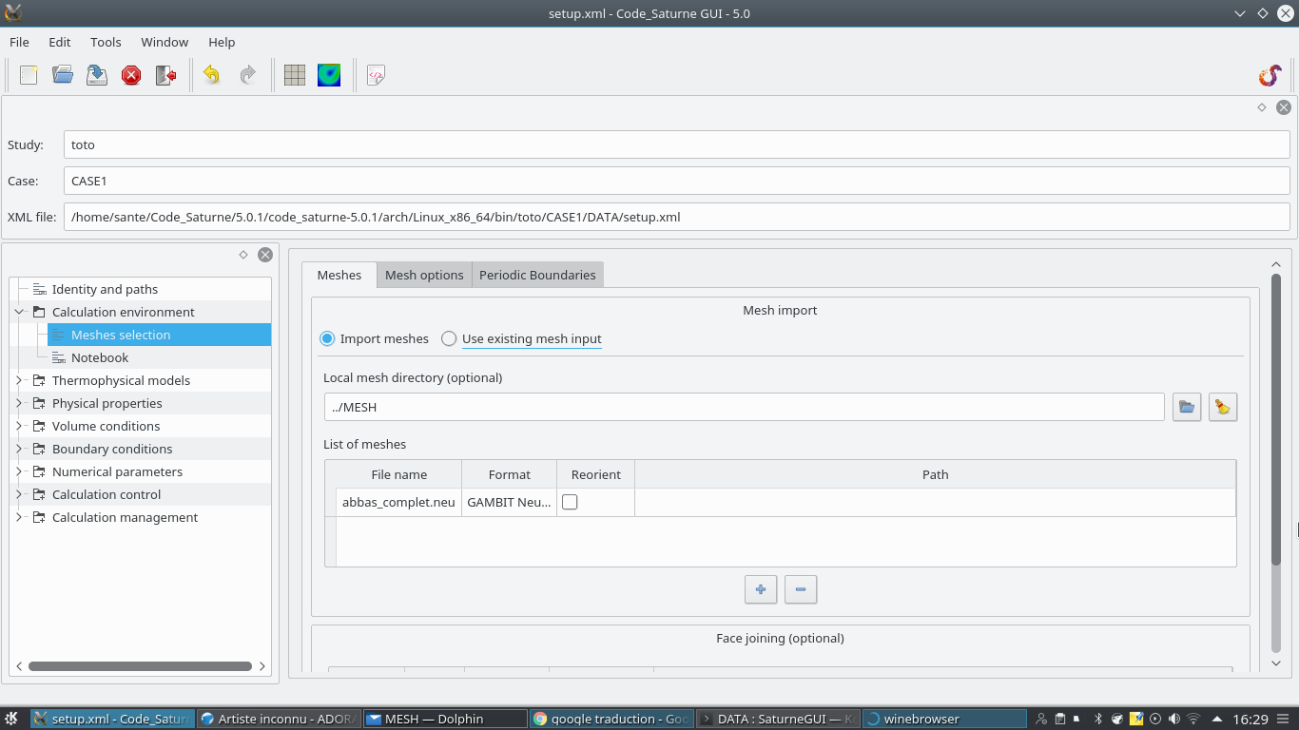Switch to the Periodic Boundaries tab
The height and width of the screenshot is (730, 1299).
click(x=537, y=275)
